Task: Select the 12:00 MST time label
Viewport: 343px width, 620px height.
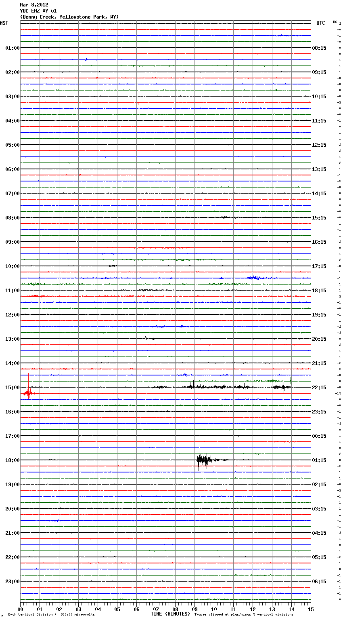Action: click(x=12, y=315)
